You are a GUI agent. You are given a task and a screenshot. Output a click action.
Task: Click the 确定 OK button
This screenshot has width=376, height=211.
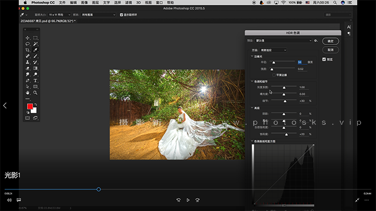(x=330, y=41)
